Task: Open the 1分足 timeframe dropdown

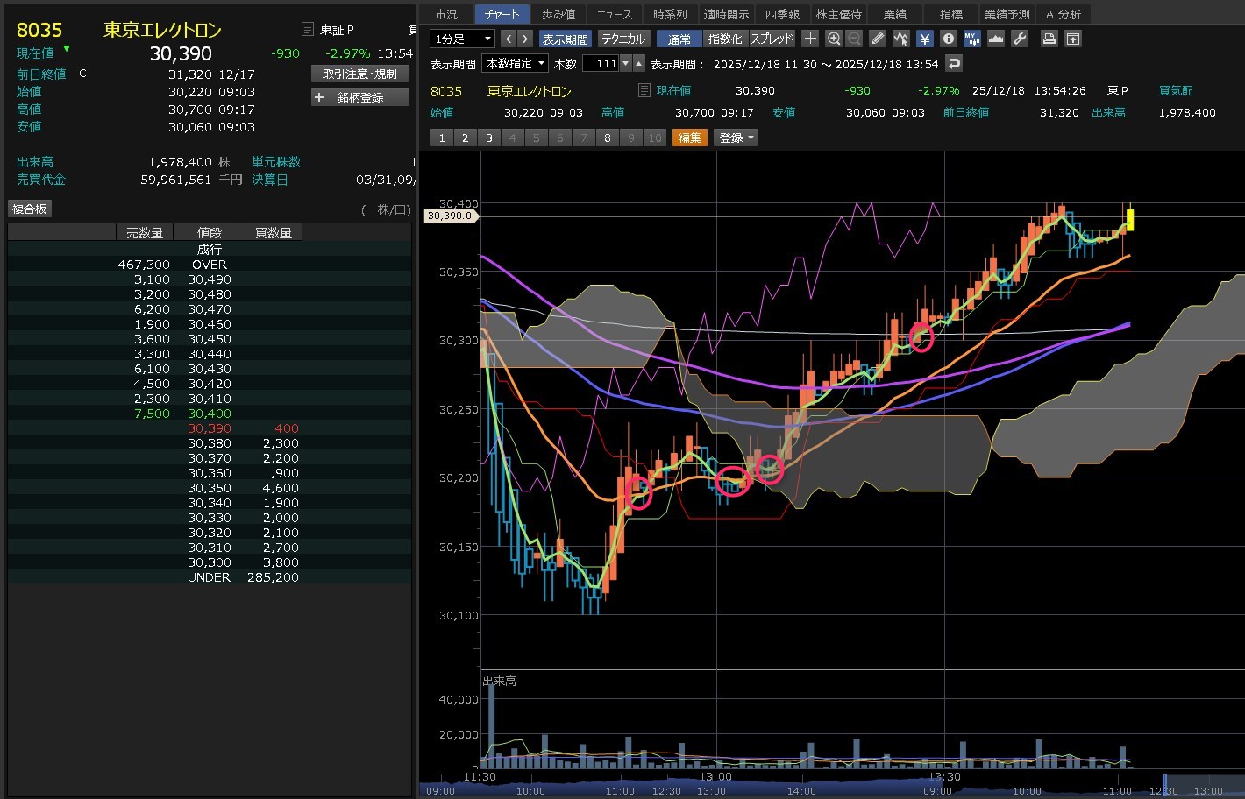Action: [x=462, y=39]
